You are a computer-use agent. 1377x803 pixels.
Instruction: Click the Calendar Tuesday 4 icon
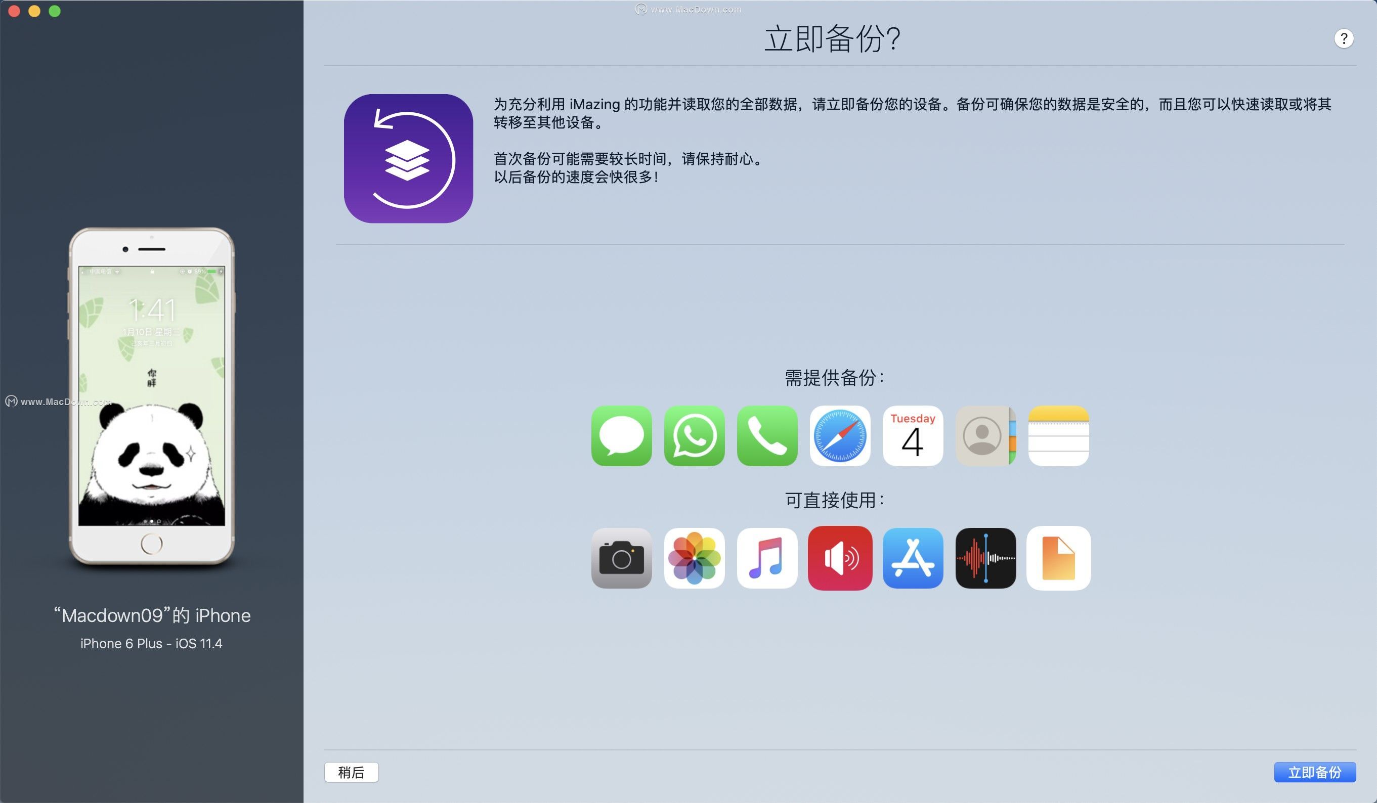coord(913,435)
